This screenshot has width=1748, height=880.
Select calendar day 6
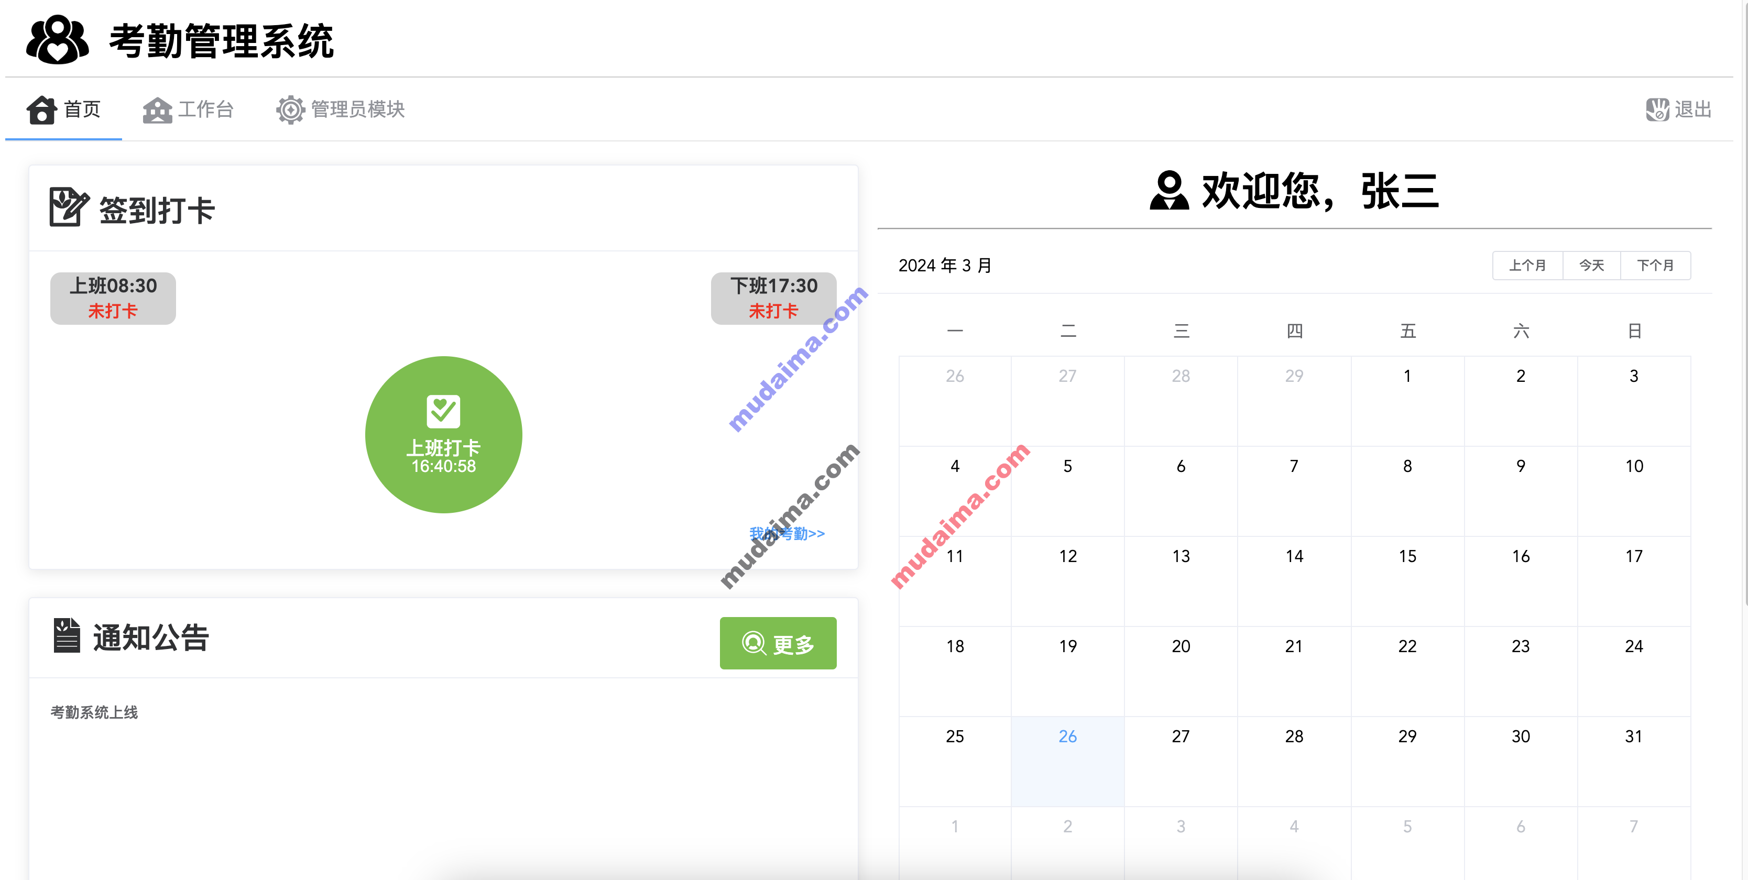pos(1182,491)
